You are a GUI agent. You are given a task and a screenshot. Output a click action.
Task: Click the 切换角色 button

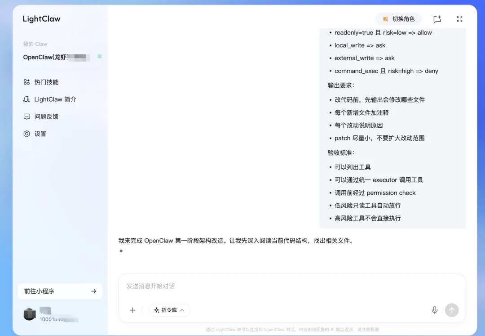coord(398,19)
